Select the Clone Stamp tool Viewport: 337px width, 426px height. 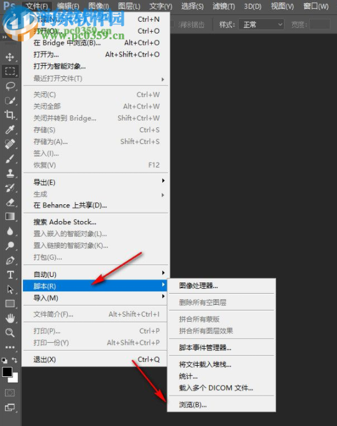pyautogui.click(x=10, y=173)
